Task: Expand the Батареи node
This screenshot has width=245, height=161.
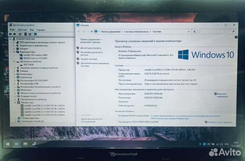Action: click(14, 49)
